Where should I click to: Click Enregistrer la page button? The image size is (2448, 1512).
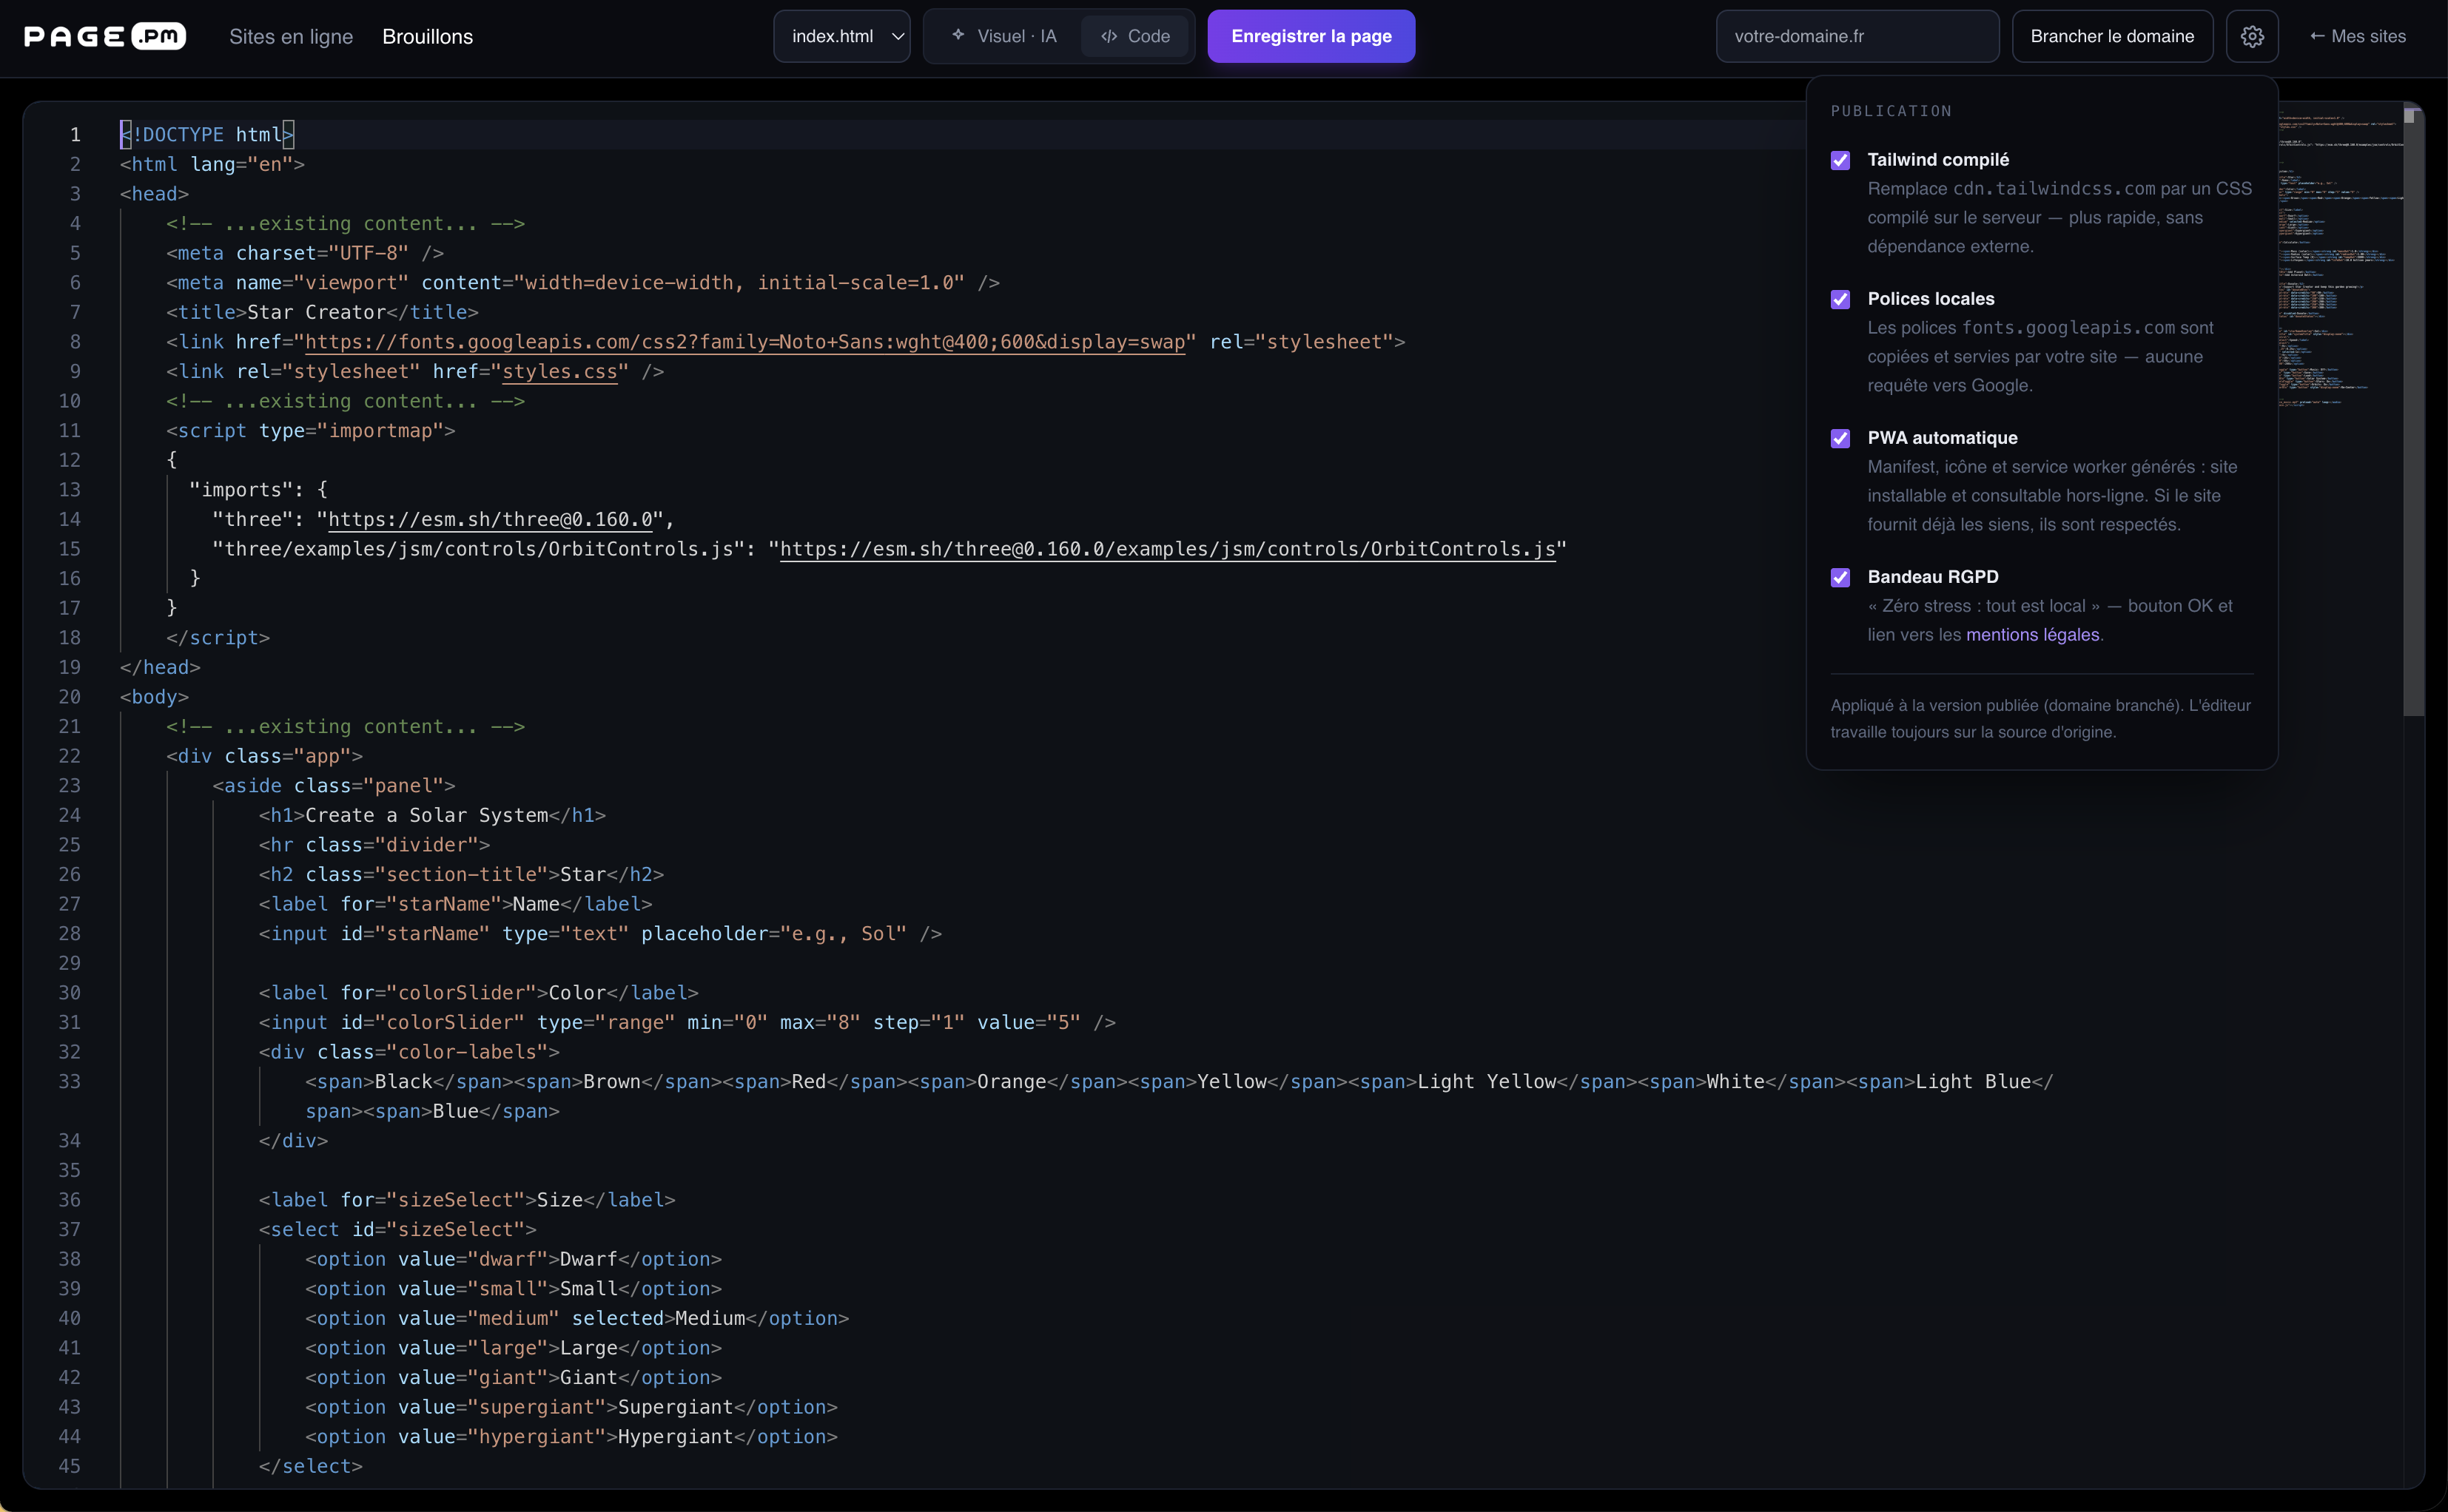click(x=1311, y=36)
